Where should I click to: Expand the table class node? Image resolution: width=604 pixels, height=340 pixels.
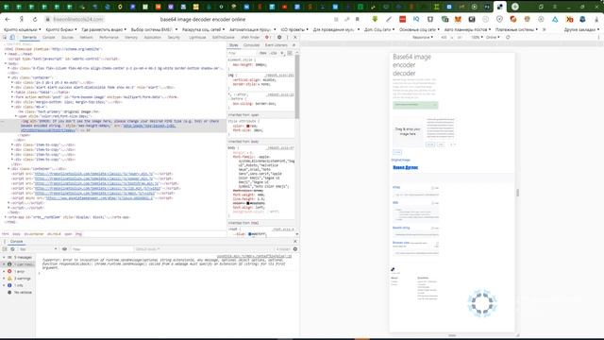tap(12, 93)
